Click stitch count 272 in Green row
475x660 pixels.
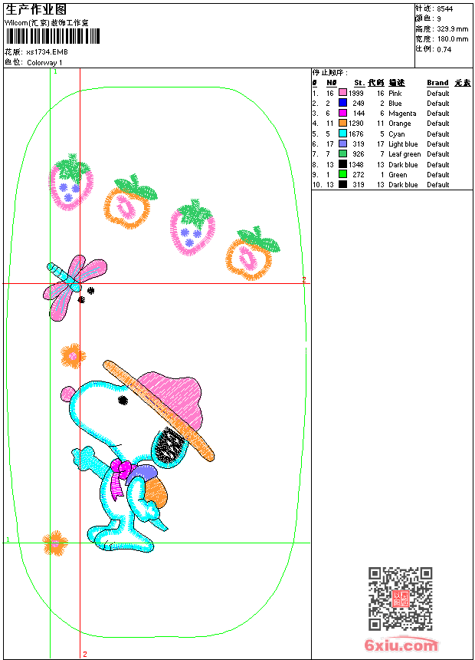(x=359, y=175)
